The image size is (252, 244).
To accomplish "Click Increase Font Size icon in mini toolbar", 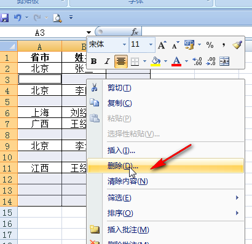I will [162, 45].
